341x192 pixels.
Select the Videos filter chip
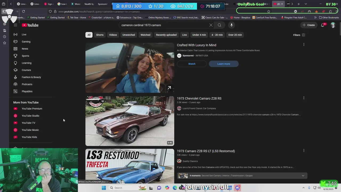[x=113, y=35]
